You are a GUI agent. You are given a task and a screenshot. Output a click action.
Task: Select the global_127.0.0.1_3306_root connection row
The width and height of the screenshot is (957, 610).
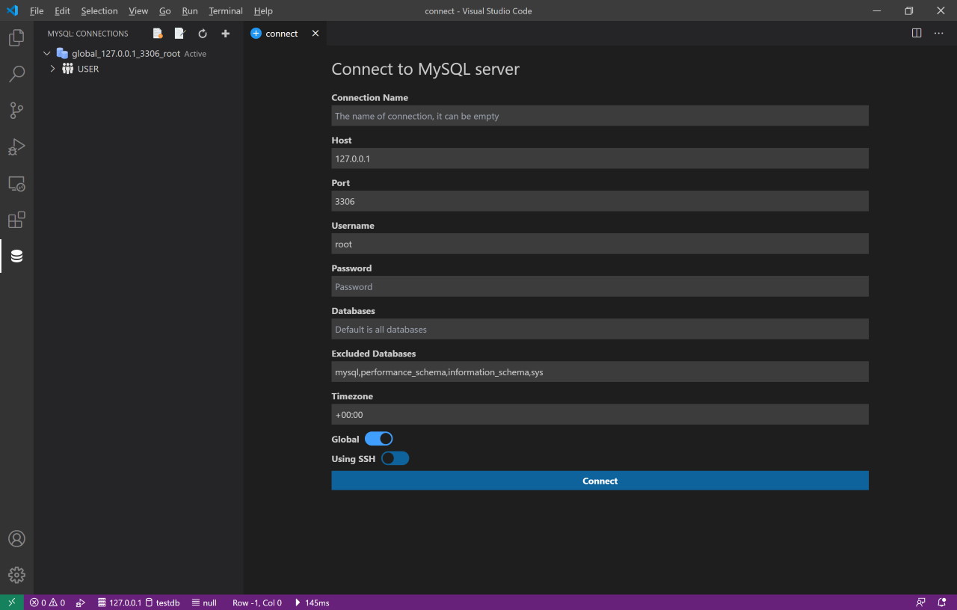(x=139, y=54)
